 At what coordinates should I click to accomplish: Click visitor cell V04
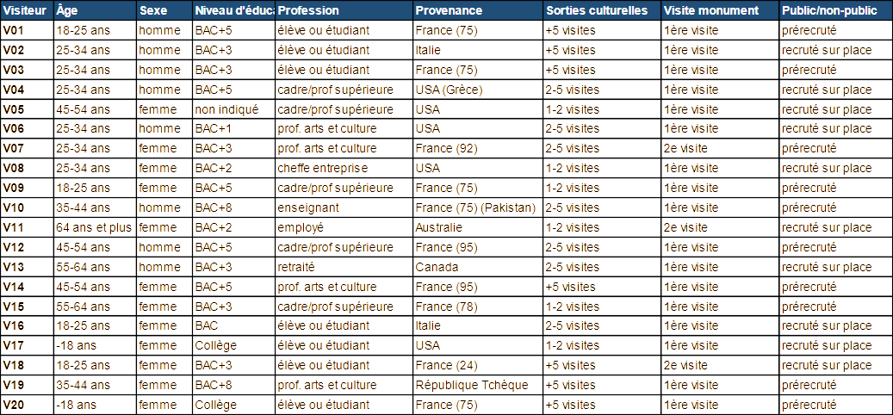28,90
